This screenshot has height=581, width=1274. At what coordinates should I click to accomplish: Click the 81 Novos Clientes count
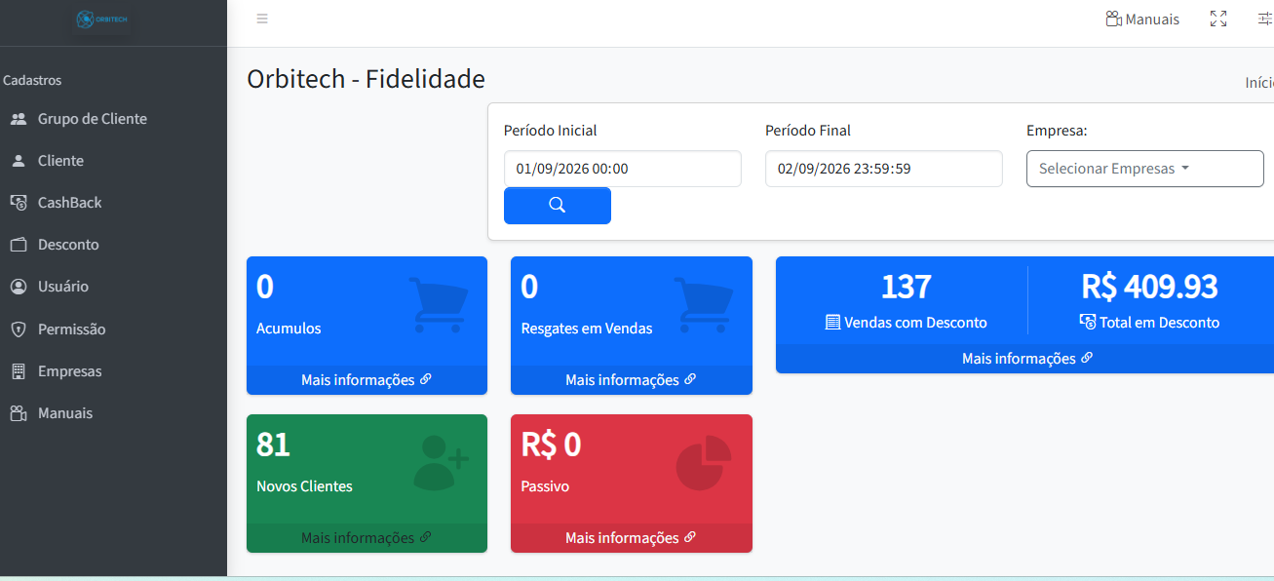click(x=273, y=445)
